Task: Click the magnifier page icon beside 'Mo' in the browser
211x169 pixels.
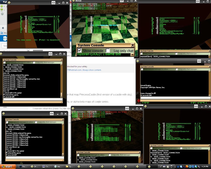Action: coord(2,33)
